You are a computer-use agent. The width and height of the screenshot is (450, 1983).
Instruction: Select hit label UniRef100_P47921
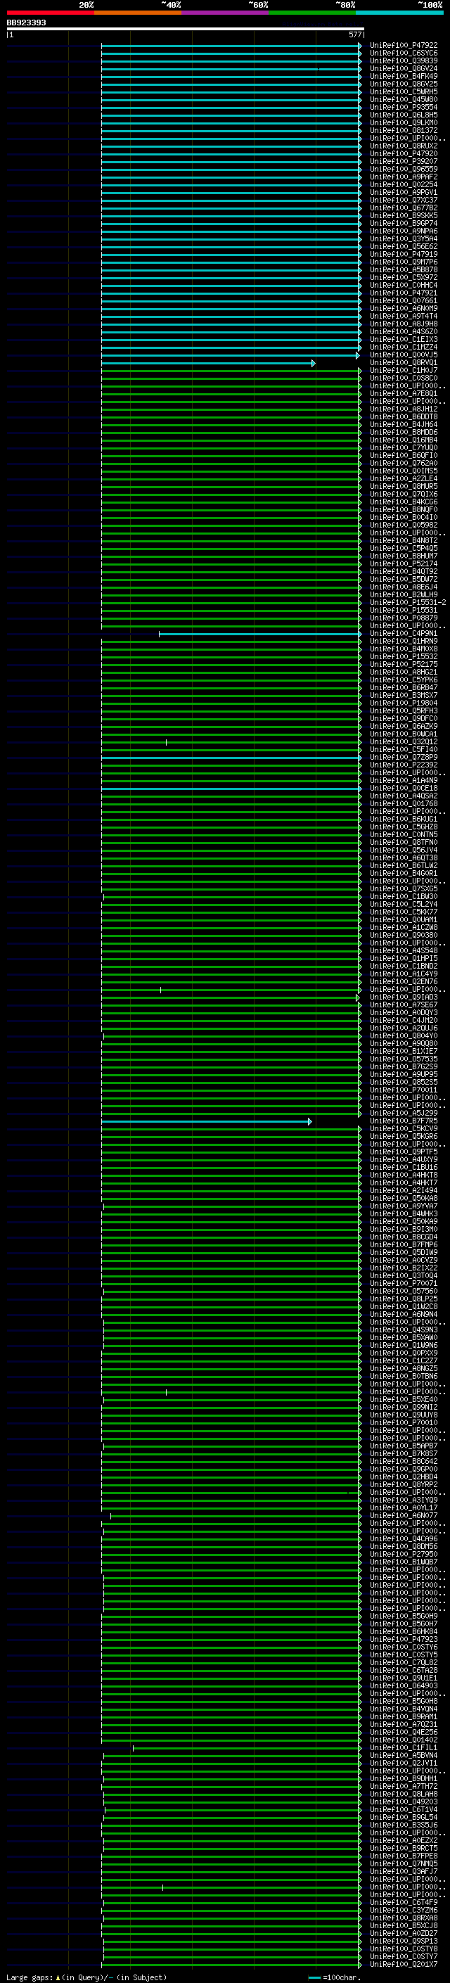(x=404, y=293)
